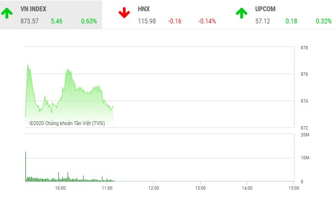Click the VN INDEX value 873.57
Viewport: 336px width, 197px height.
coord(29,21)
